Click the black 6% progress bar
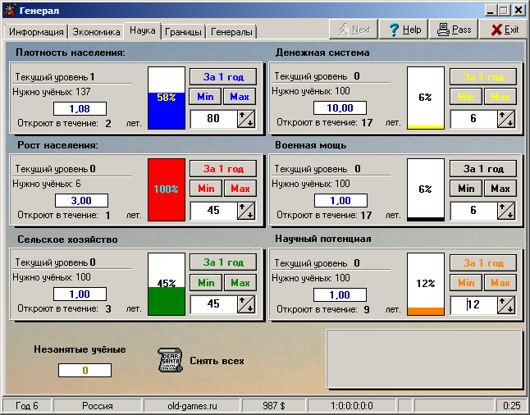530x415 pixels. (426, 189)
